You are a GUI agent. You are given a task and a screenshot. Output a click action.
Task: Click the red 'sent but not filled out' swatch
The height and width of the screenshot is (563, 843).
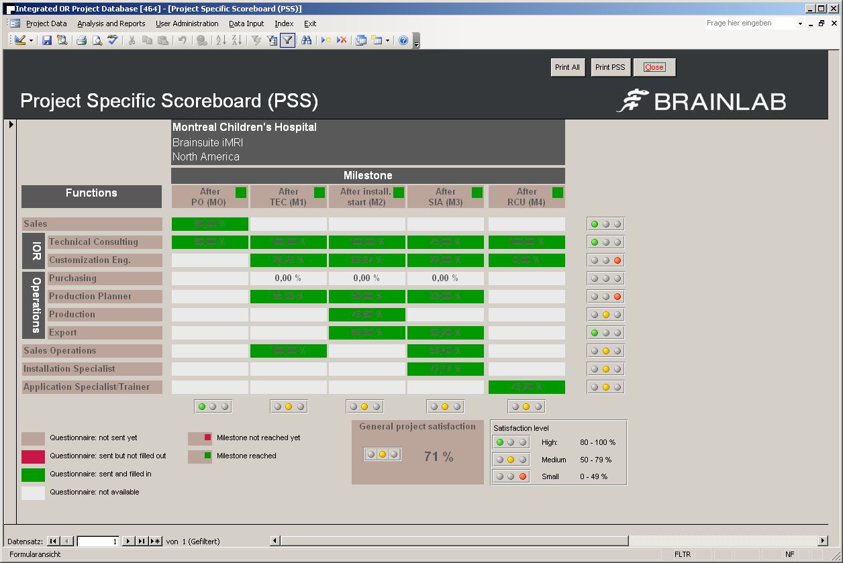point(33,457)
